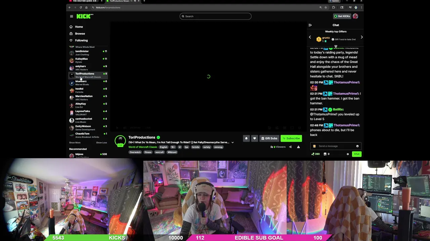Show next top gifter arrow
Screen dimensions: 430x241
tap(361, 37)
